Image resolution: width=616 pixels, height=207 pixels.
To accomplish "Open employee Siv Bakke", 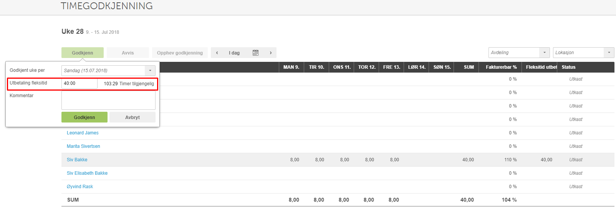I will click(x=77, y=160).
